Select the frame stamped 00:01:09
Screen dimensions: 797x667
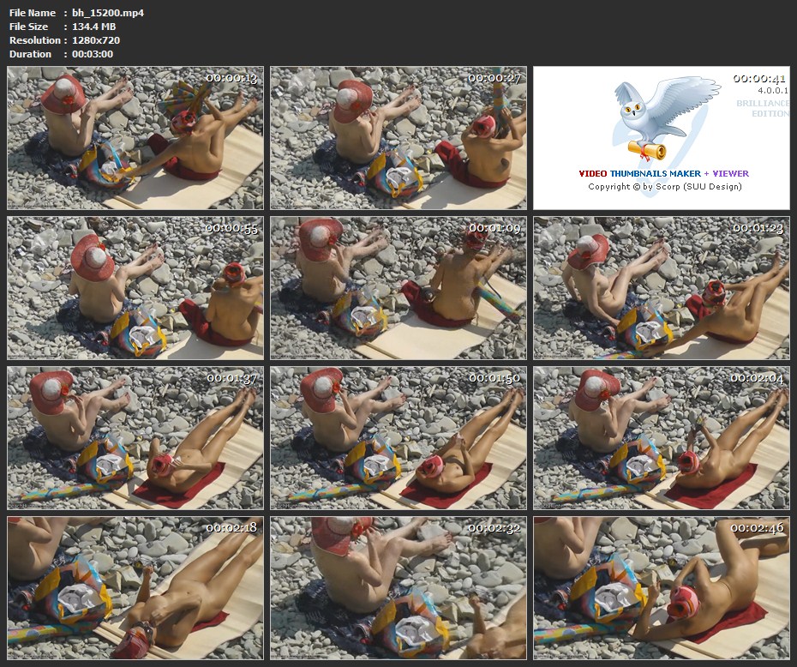click(398, 288)
